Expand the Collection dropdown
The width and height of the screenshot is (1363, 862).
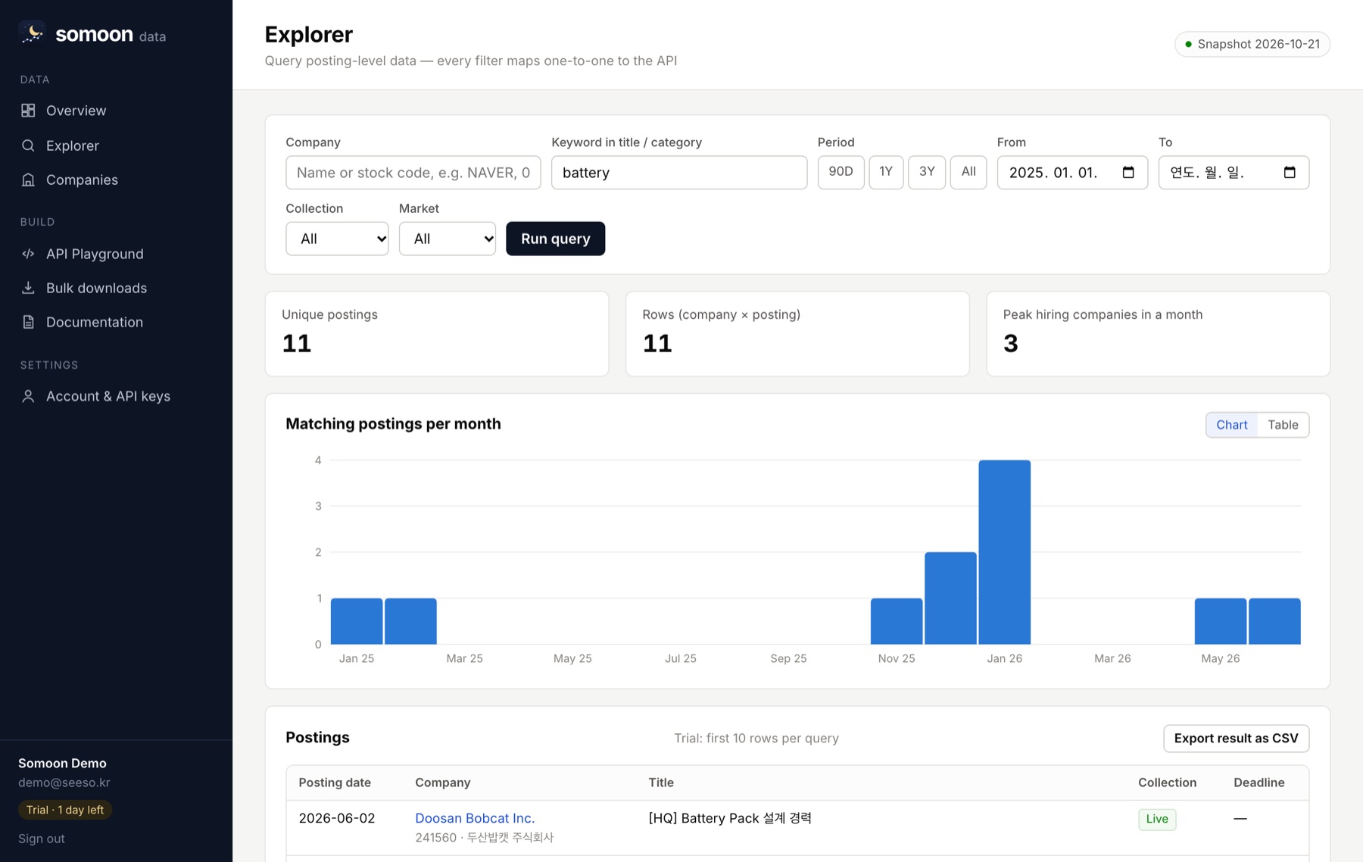click(337, 239)
